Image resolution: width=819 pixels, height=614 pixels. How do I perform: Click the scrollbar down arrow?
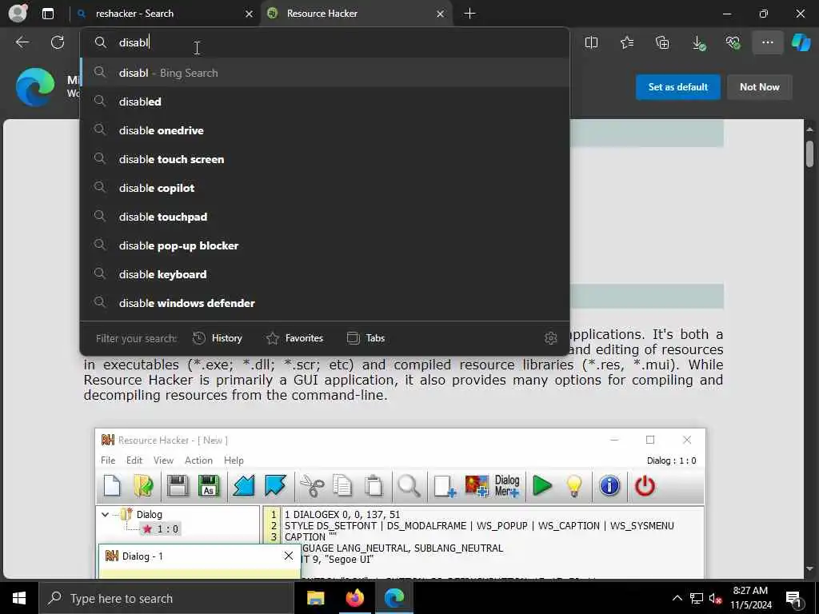809,568
